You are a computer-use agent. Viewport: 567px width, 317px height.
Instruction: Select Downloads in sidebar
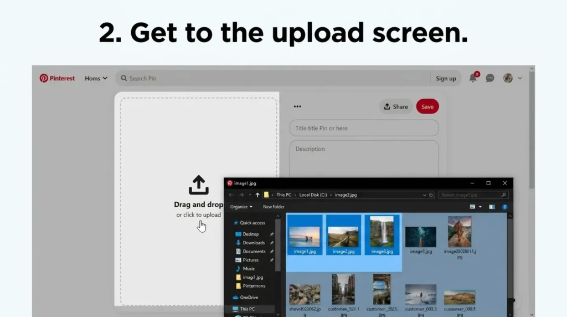(250, 243)
